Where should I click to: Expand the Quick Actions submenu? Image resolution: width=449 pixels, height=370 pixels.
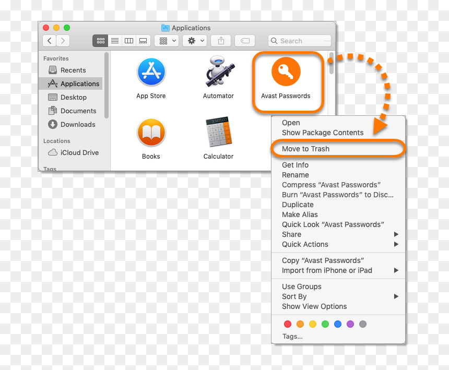click(338, 244)
